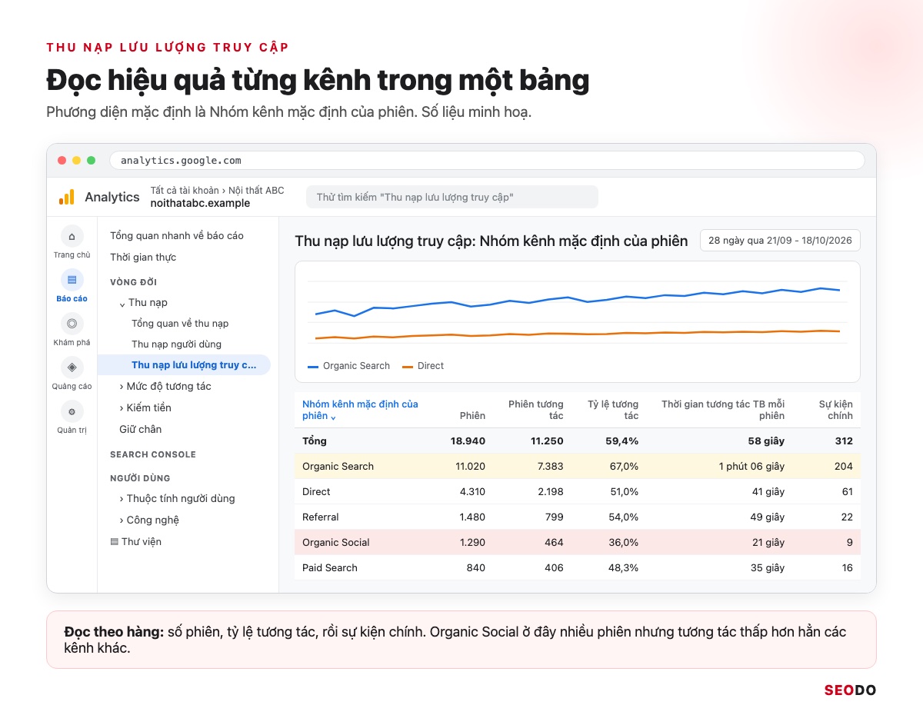Click the blue Organic Search chart line
The image size is (923, 715).
(x=577, y=300)
